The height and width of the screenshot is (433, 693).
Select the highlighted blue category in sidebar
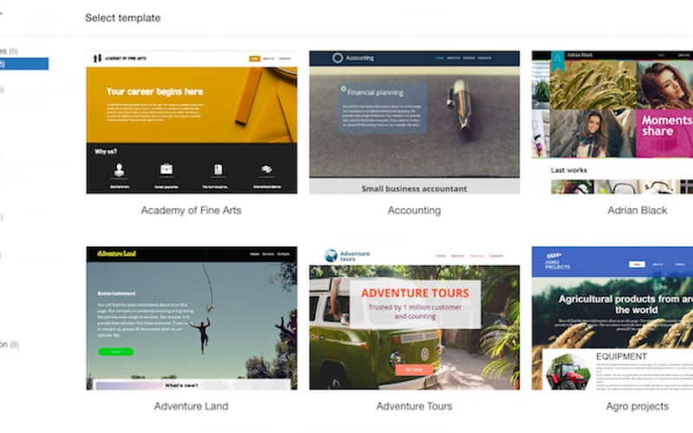[24, 63]
